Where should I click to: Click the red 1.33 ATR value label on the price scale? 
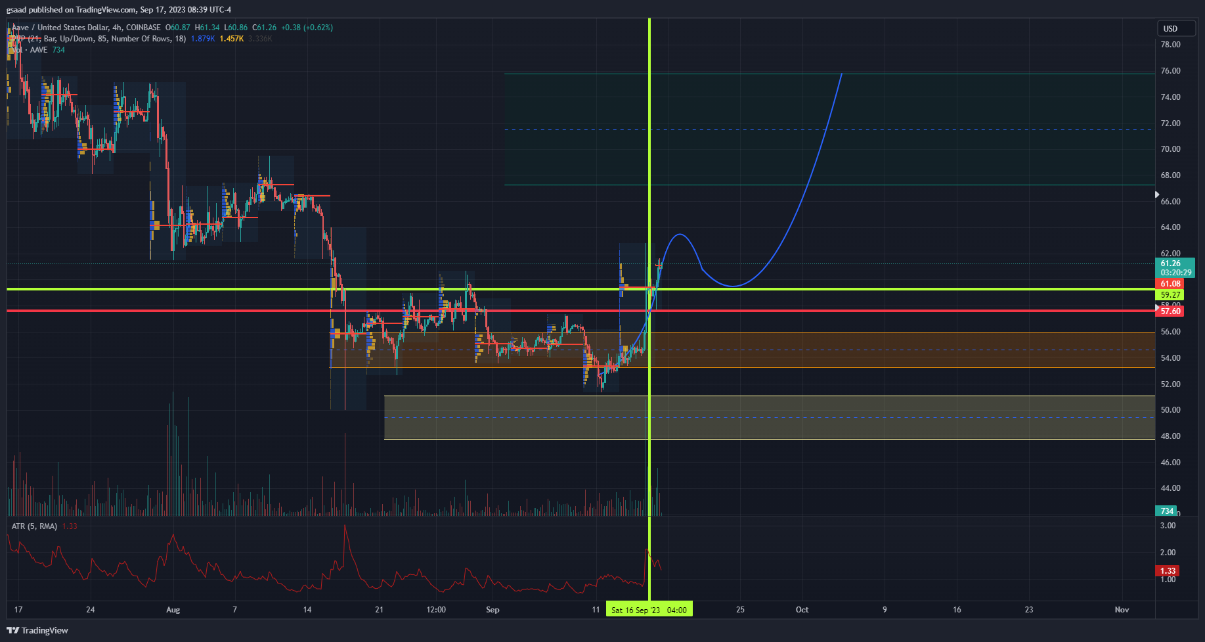point(1168,571)
